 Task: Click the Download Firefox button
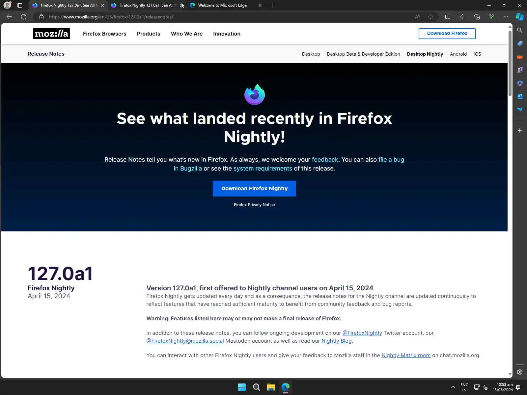point(447,34)
